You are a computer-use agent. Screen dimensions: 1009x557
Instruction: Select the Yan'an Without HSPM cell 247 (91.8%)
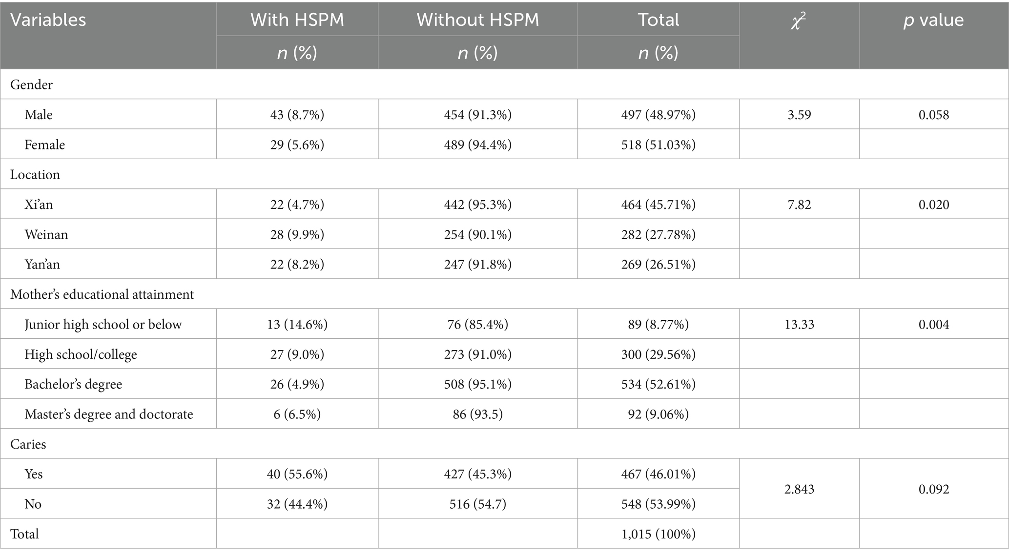pos(477,264)
